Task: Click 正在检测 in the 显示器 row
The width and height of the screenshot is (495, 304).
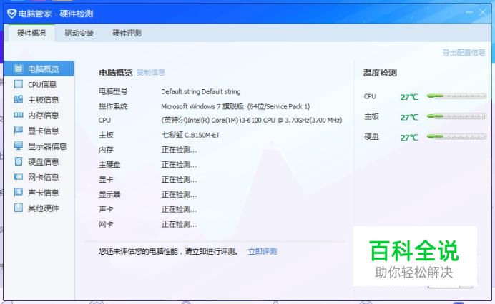Action: (179, 194)
